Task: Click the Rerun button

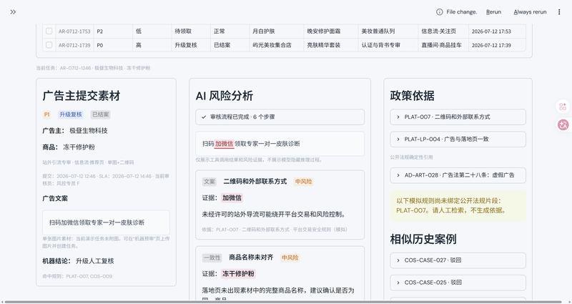Action: point(493,12)
